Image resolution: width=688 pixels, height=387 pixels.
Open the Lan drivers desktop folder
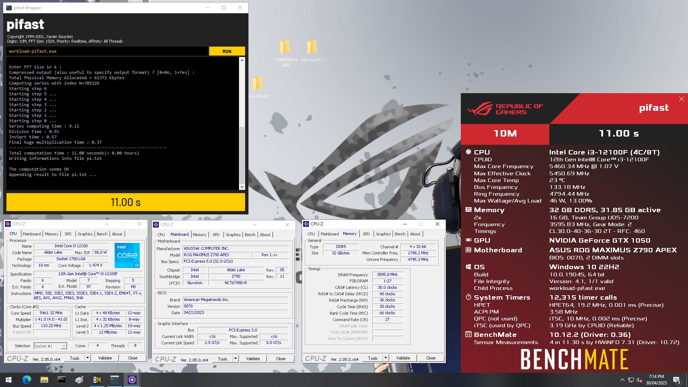(x=258, y=87)
